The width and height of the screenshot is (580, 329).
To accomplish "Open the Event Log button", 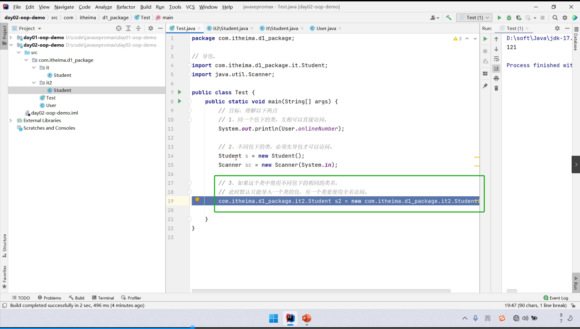I will coord(556,298).
